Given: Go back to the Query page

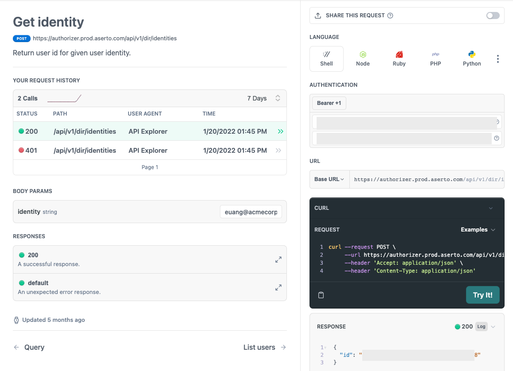Looking at the screenshot, I should pyautogui.click(x=29, y=347).
